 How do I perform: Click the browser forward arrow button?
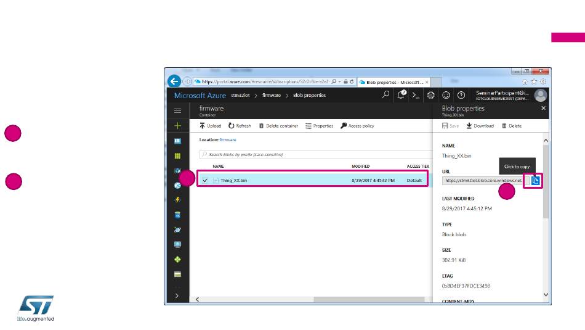click(187, 81)
